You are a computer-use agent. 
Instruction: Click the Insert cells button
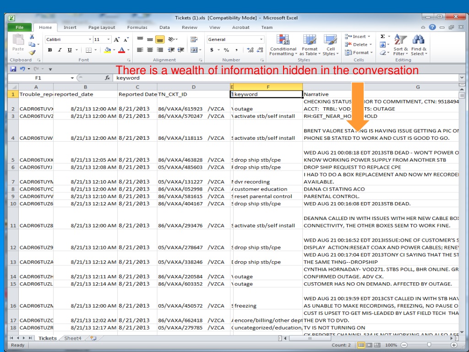pos(358,37)
